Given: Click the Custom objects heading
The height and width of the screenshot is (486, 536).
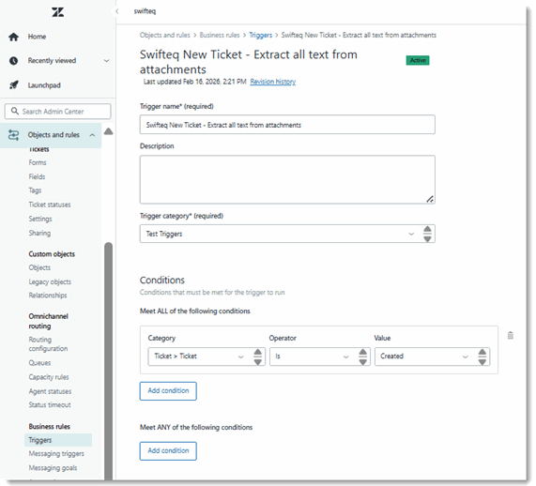Looking at the screenshot, I should pos(52,254).
